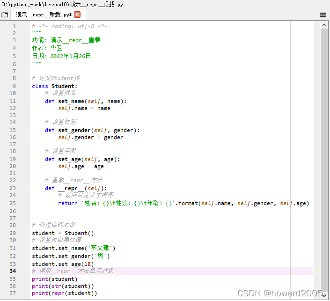The height and width of the screenshot is (301, 330).
Task: Click 'def __repr__(self):' line
Action: (76, 188)
